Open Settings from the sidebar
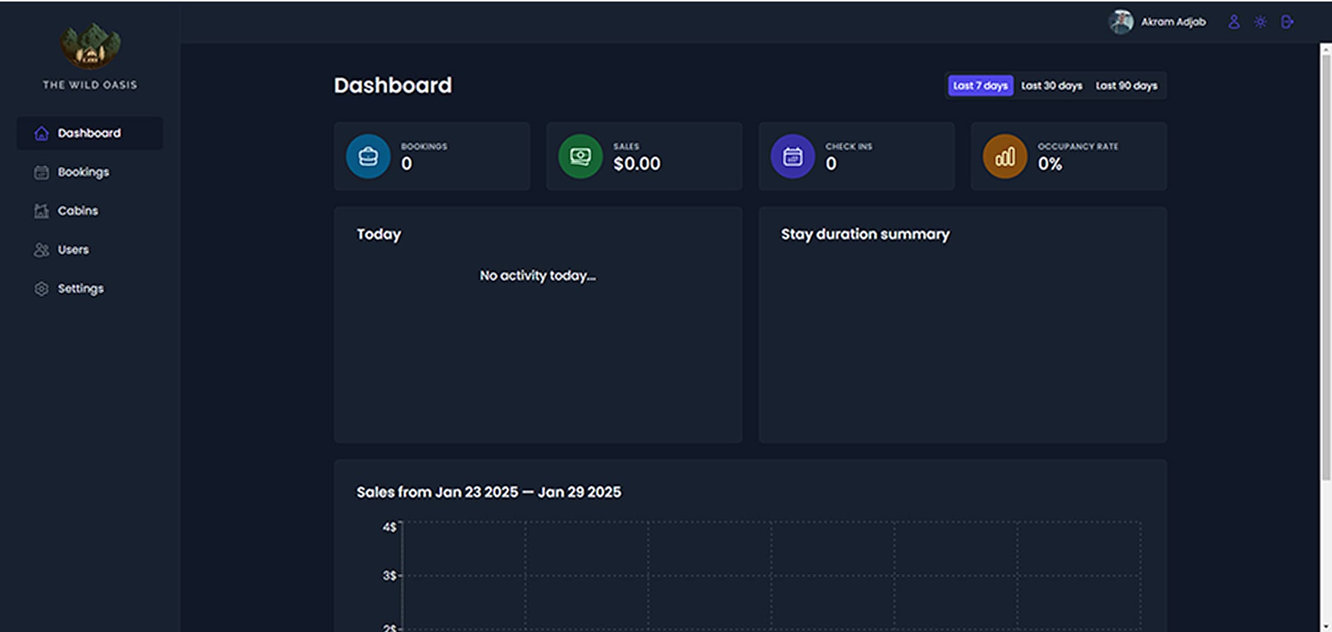Viewport: 1332px width, 632px height. (x=90, y=288)
